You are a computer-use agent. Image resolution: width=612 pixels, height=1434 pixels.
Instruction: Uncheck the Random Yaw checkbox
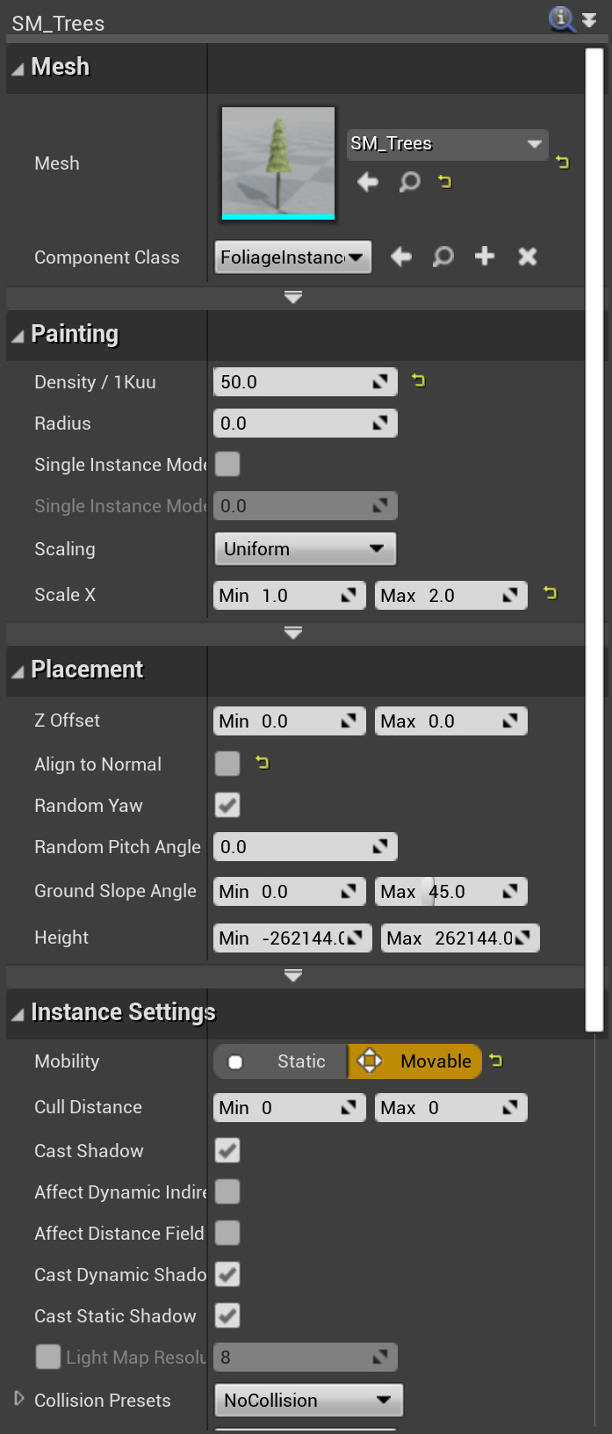pos(227,805)
